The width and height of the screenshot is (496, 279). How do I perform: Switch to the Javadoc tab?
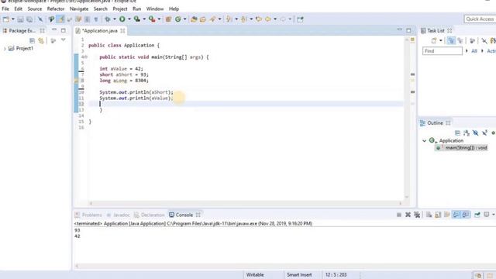118,215
